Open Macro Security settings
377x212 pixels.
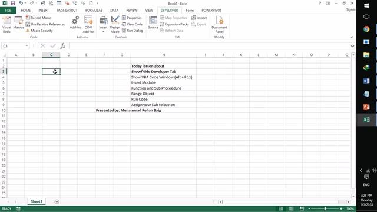(39, 31)
